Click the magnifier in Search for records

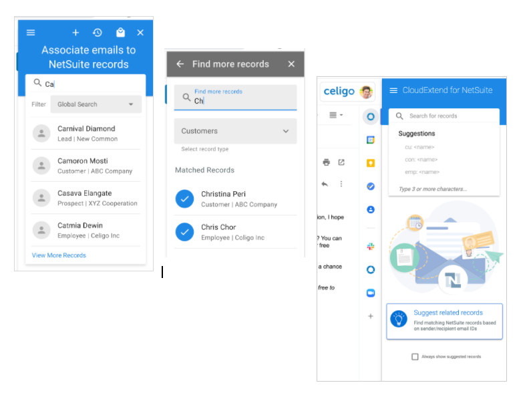(x=399, y=116)
